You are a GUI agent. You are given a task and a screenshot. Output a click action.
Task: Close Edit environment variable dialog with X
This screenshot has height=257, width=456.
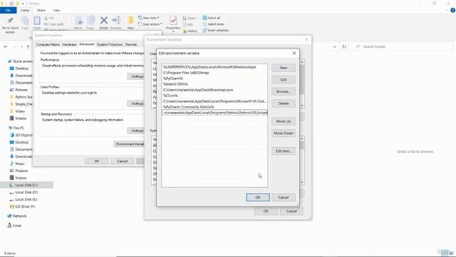[294, 53]
